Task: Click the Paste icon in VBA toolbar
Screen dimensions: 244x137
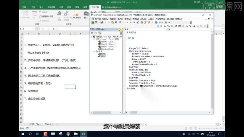Action: (113, 22)
